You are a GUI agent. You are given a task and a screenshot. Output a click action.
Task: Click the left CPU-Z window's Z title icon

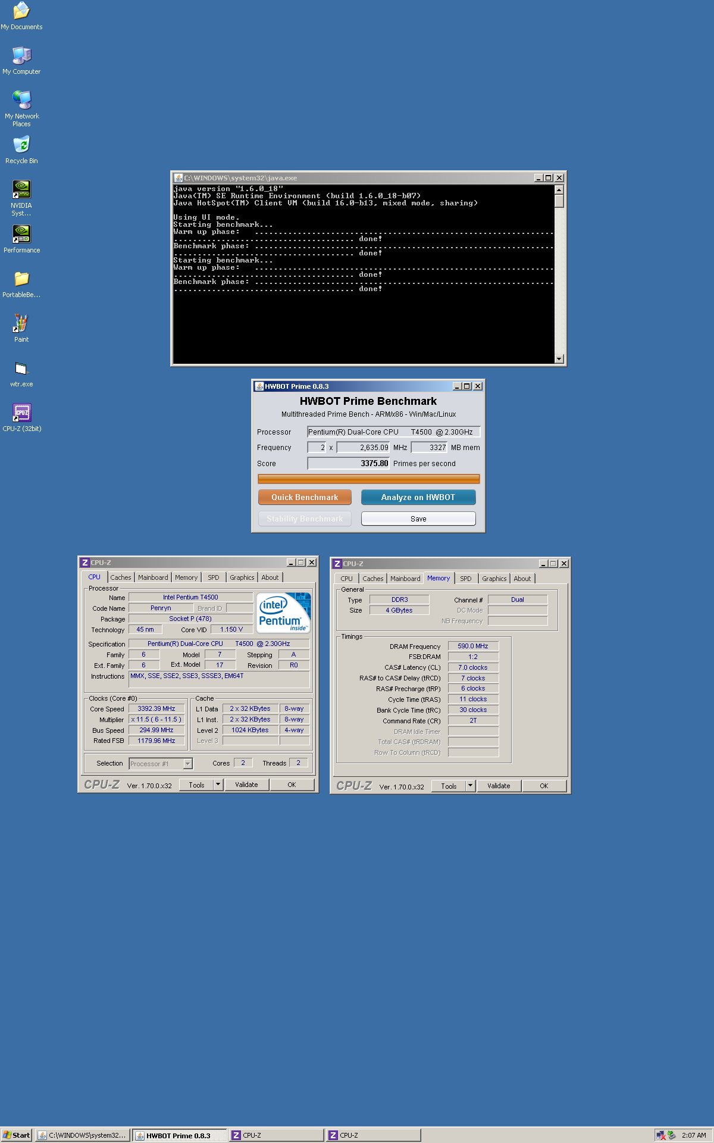(85, 563)
